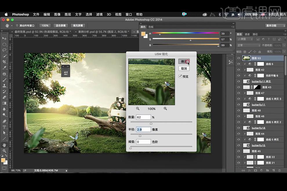Select the Elliptical Marquee tool
This screenshot has height=191, width=287.
(4, 44)
